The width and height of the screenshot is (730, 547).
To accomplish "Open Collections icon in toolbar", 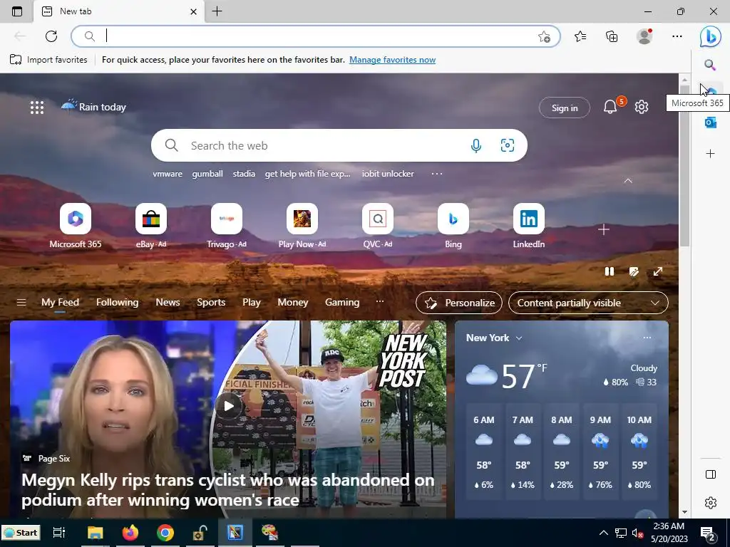I will tap(612, 36).
